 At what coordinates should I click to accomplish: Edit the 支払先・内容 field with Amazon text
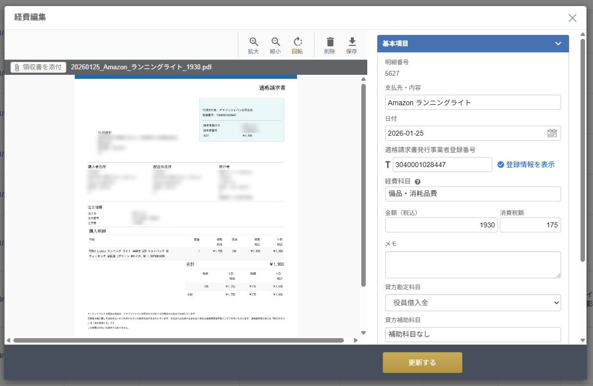point(472,102)
